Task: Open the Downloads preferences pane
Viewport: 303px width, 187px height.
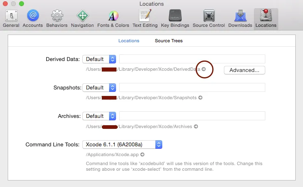Action: 240,19
